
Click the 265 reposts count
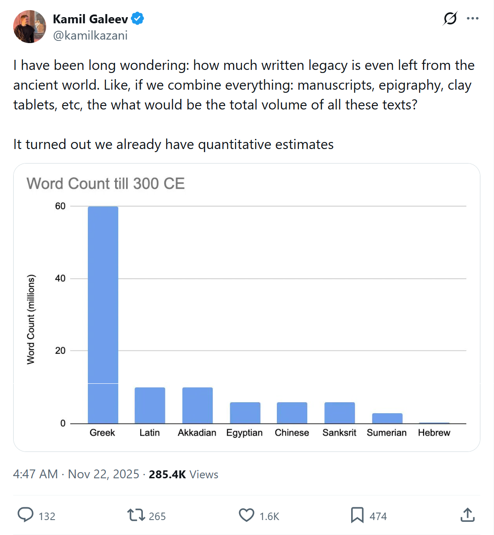[157, 516]
